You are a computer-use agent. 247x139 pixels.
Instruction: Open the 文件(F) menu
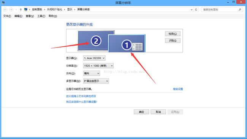click(7, 16)
